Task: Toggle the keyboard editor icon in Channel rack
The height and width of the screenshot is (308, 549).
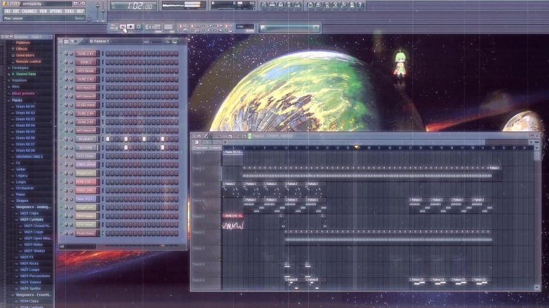Action: tap(175, 42)
